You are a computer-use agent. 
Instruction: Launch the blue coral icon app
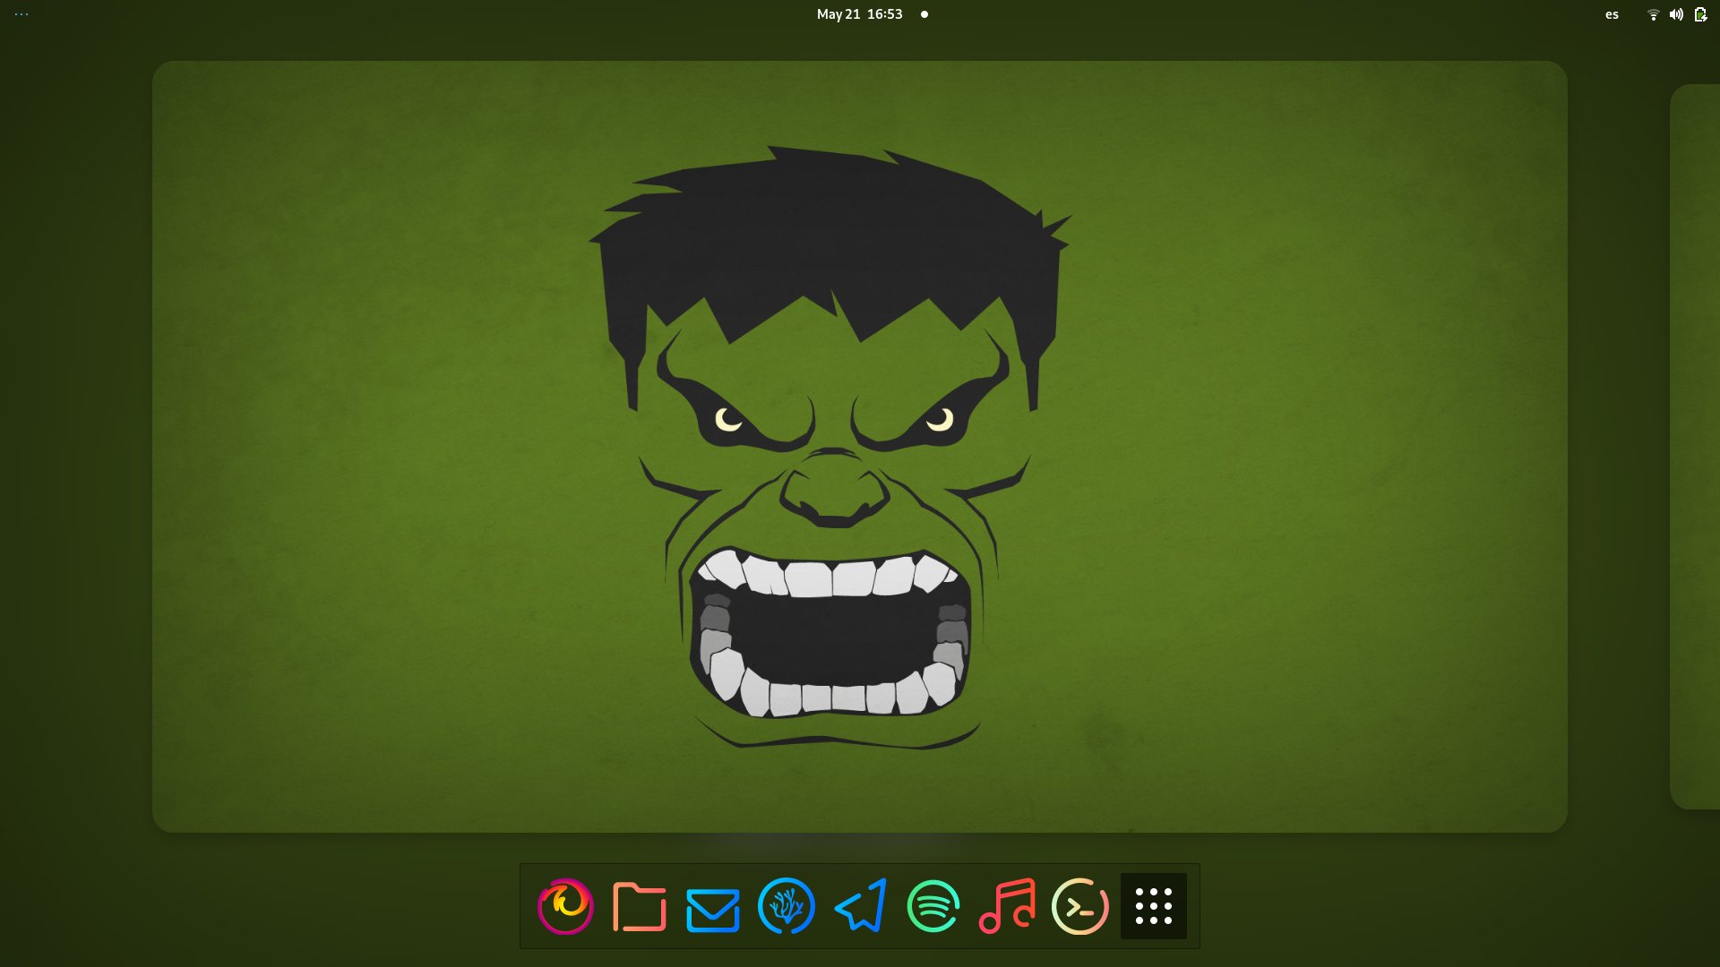[x=786, y=906]
